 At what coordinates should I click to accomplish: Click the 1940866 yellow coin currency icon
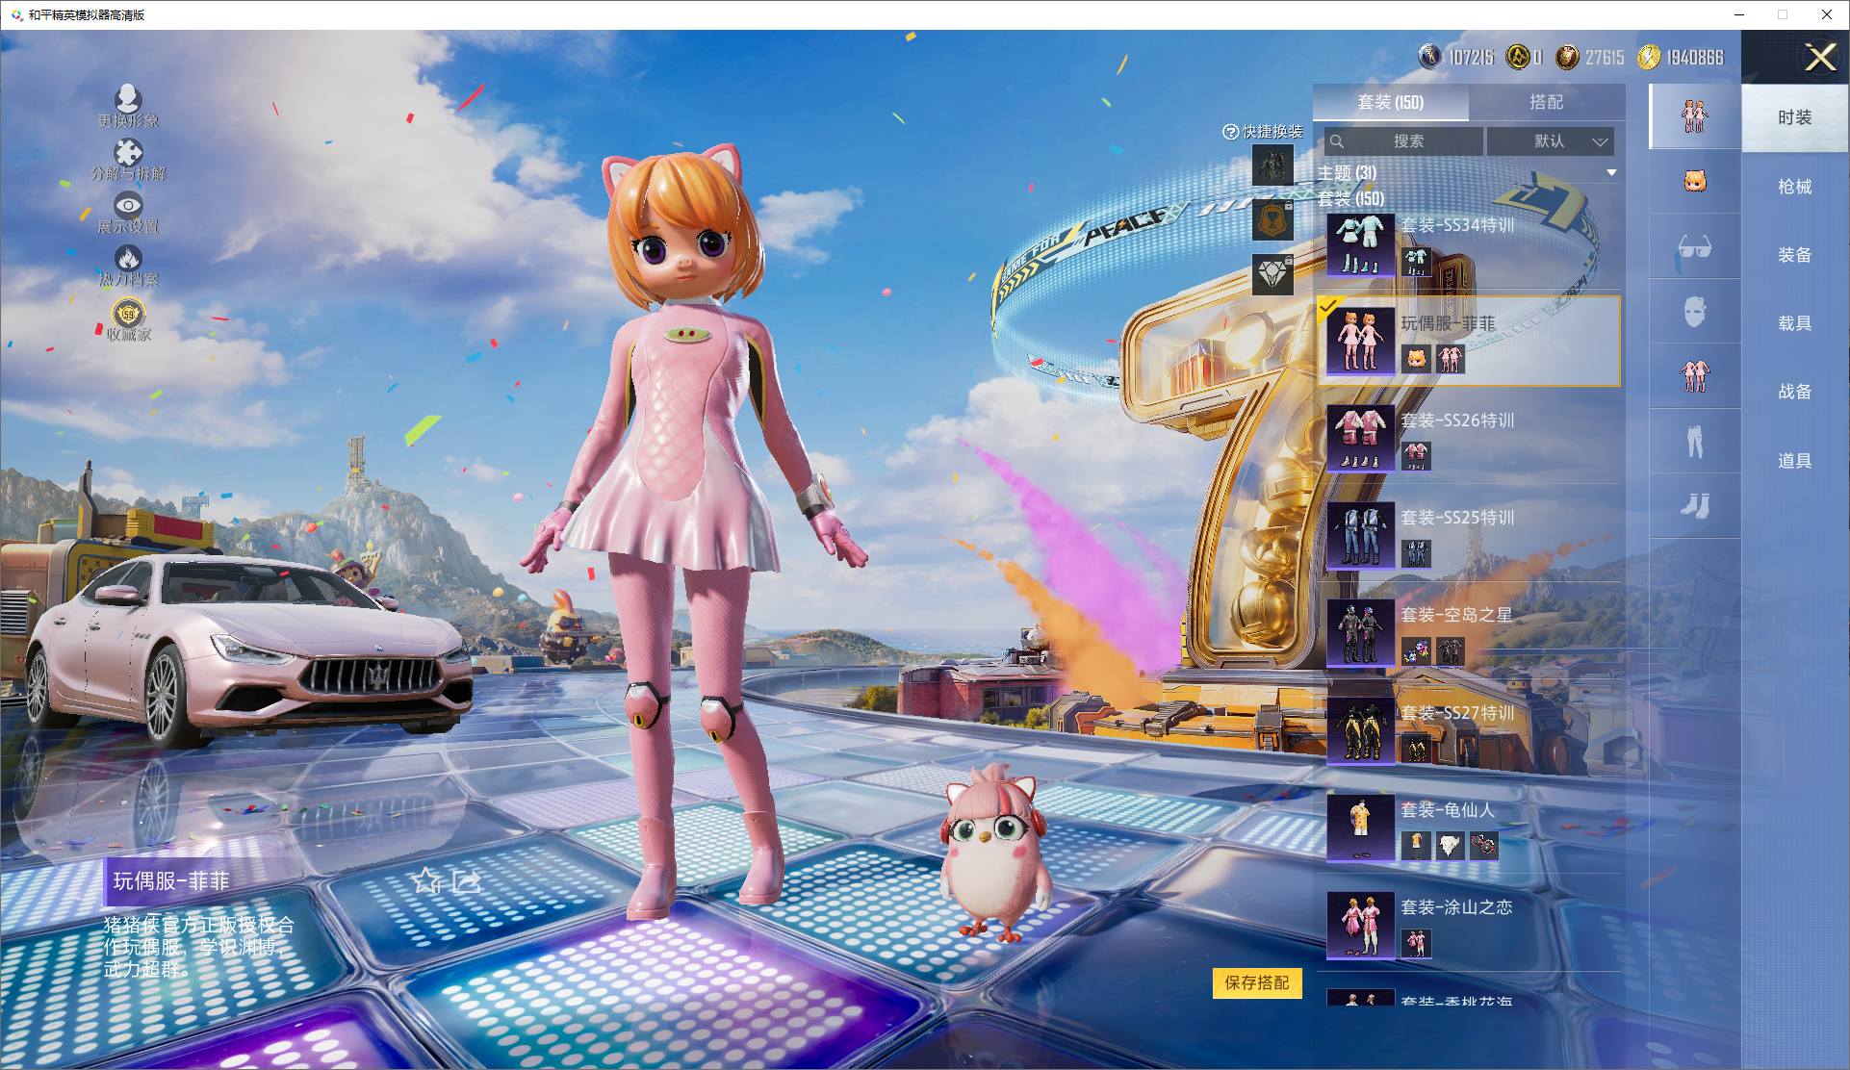point(1649,57)
